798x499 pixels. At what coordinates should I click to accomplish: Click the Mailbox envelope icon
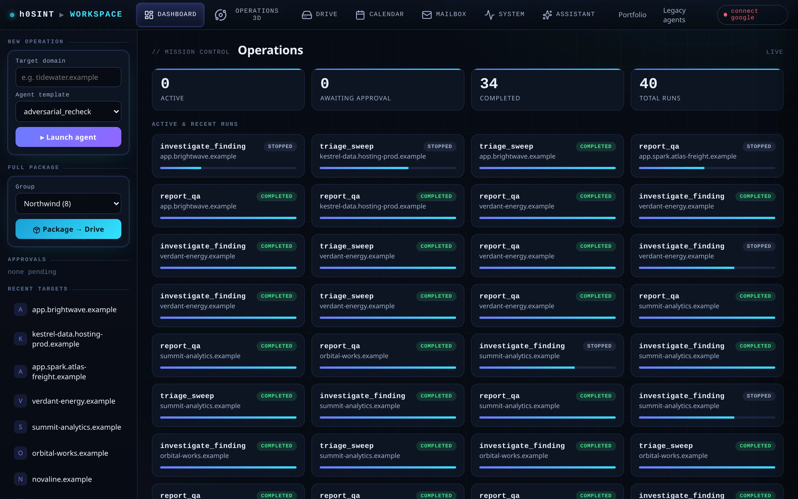427,14
